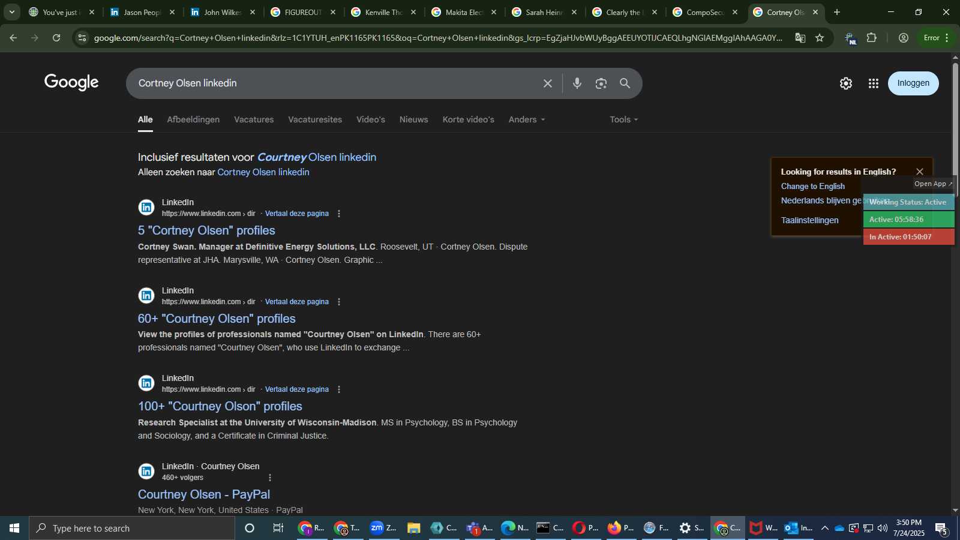Open Task View on the taskbar
The image size is (960, 540).
278,528
